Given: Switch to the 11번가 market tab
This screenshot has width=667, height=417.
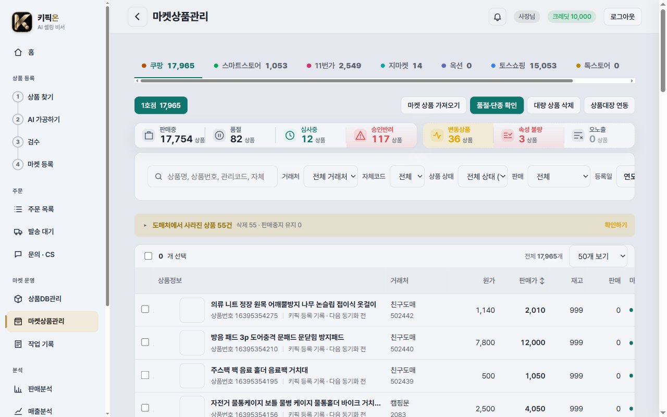Looking at the screenshot, I should point(334,66).
